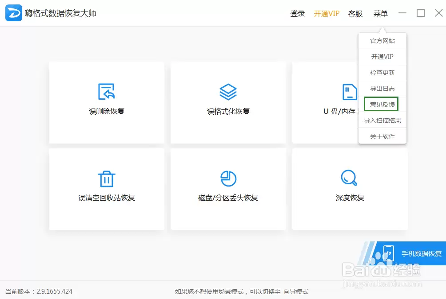This screenshot has width=446, height=299.
Task: Open the 菜单 dropdown menu
Action: (381, 14)
